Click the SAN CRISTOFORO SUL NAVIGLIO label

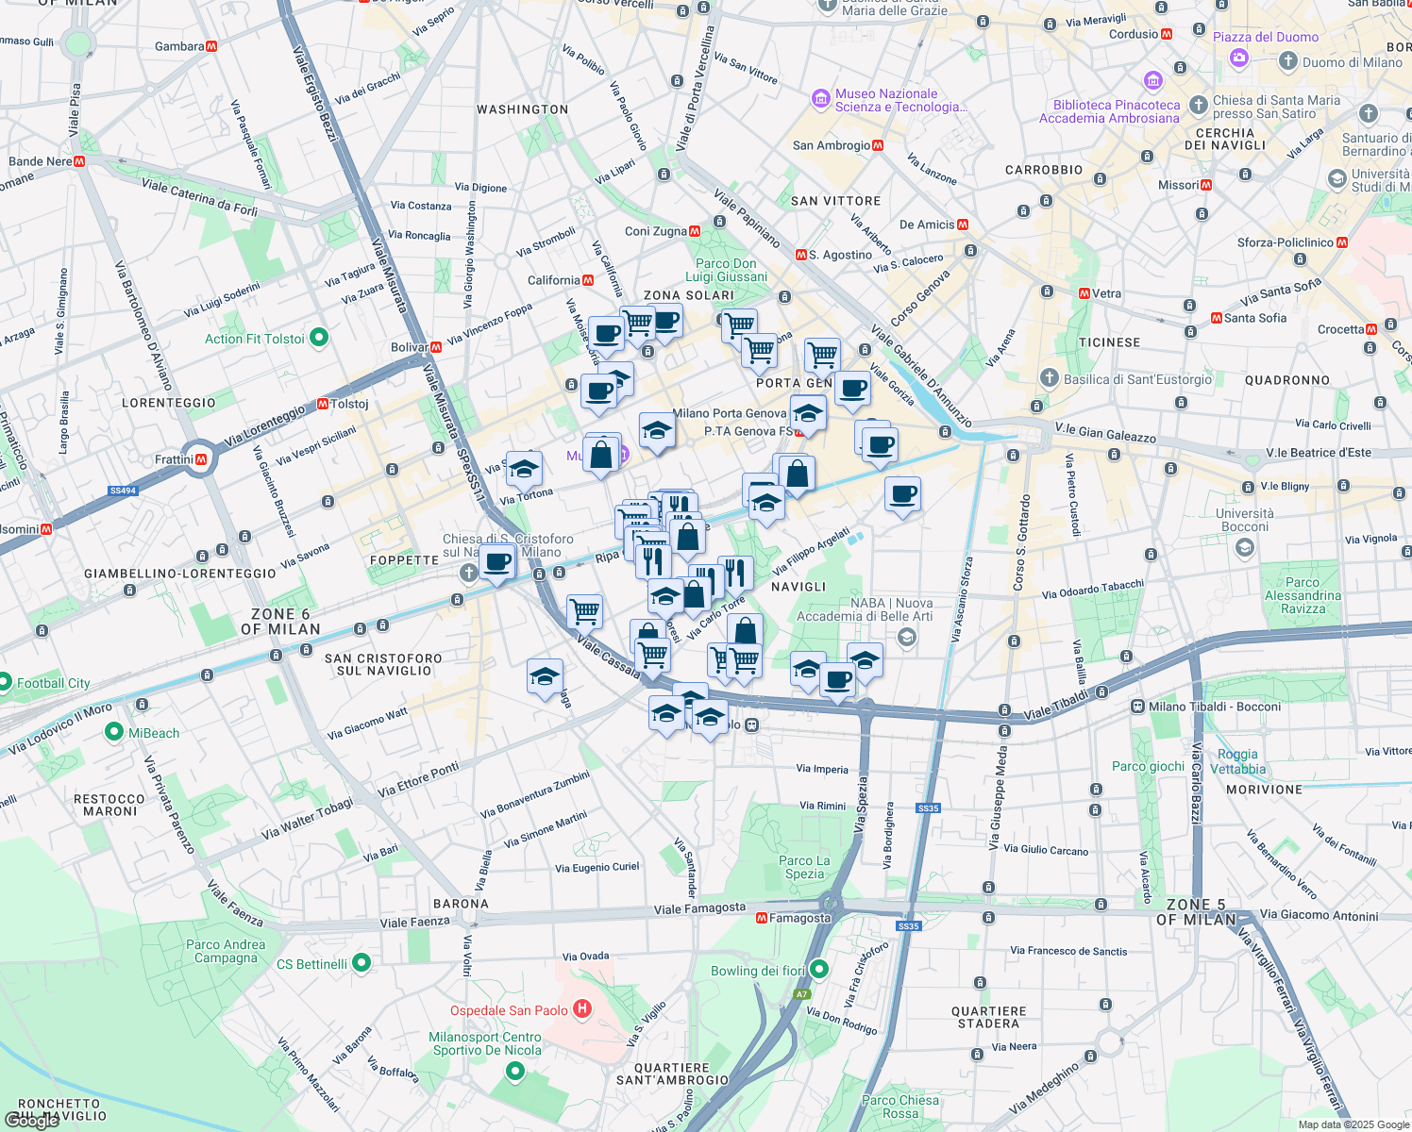(384, 664)
